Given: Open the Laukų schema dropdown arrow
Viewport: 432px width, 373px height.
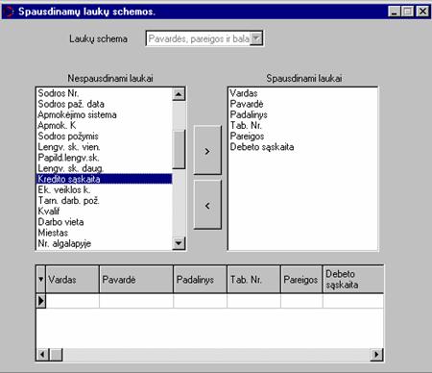Looking at the screenshot, I should click(256, 38).
